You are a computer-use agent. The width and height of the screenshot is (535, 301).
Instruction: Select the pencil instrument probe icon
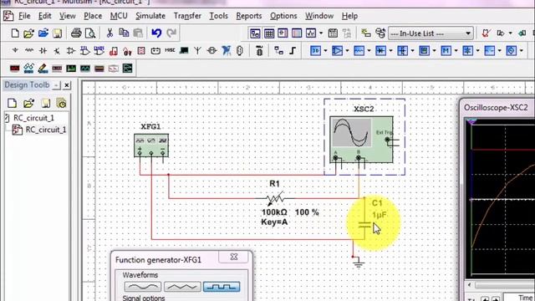[x=43, y=69]
